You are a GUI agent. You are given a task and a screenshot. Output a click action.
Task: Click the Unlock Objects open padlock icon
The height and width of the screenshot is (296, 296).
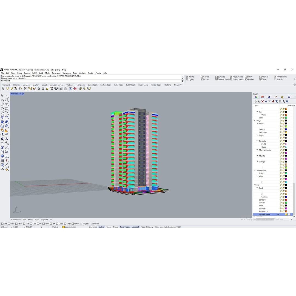tap(43, 89)
